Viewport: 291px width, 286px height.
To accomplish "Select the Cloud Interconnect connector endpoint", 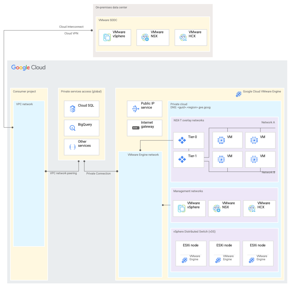I will coord(92,30).
